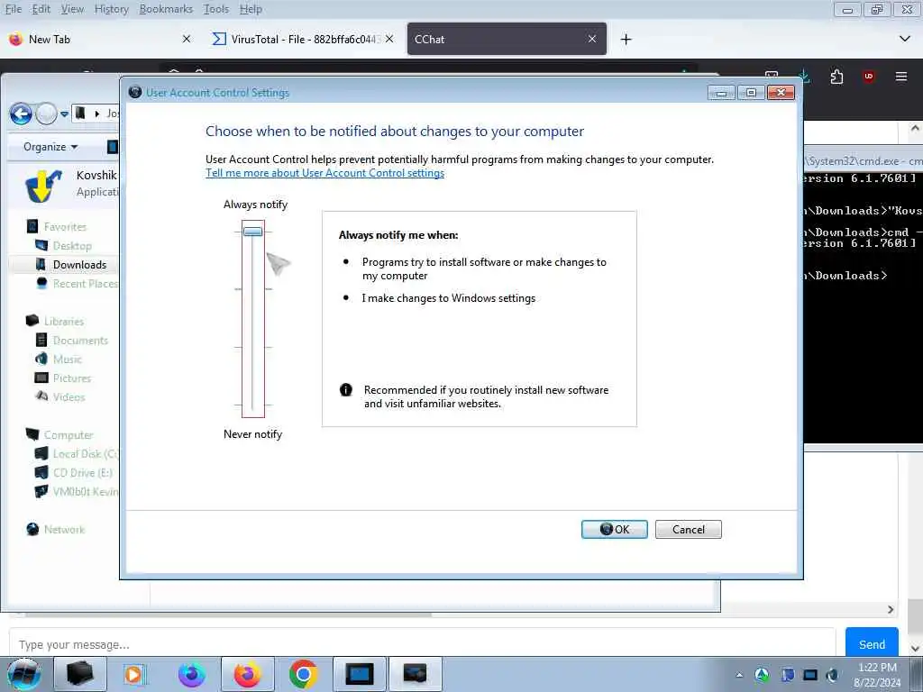
Task: Set UAC slider to Never notify bottom tick
Action: pyautogui.click(x=253, y=405)
